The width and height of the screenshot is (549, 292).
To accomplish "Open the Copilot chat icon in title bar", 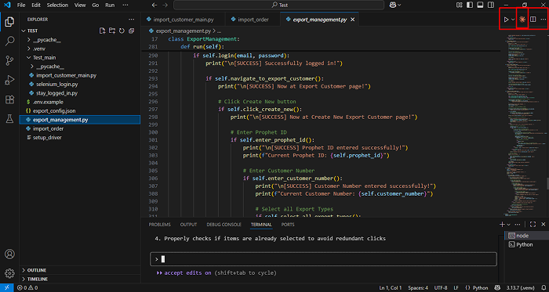I will coord(392,5).
